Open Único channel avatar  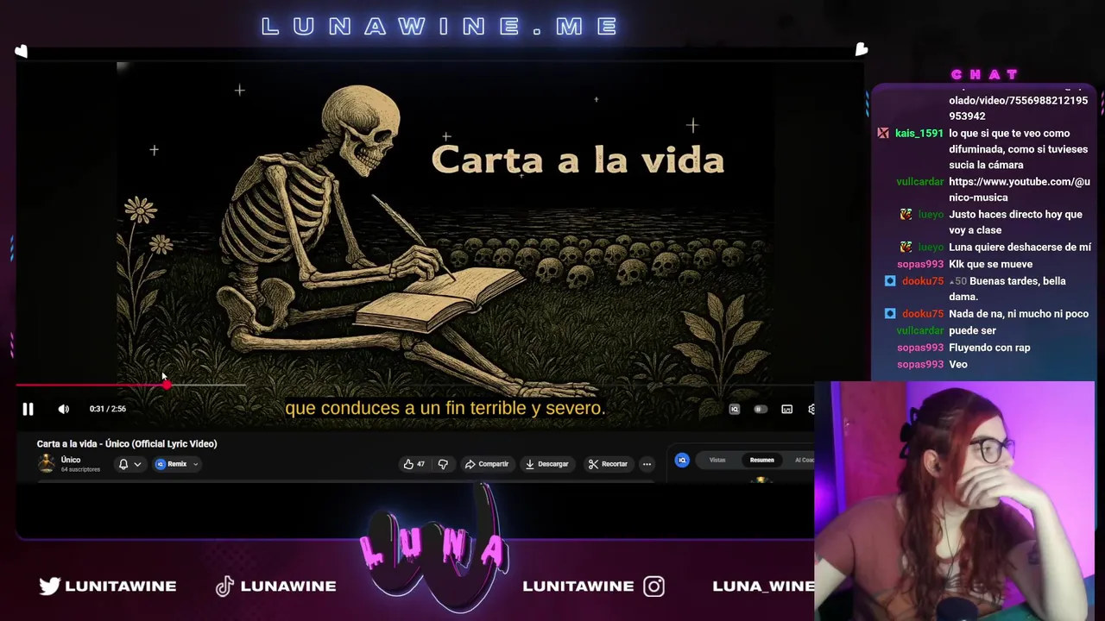[x=47, y=464]
